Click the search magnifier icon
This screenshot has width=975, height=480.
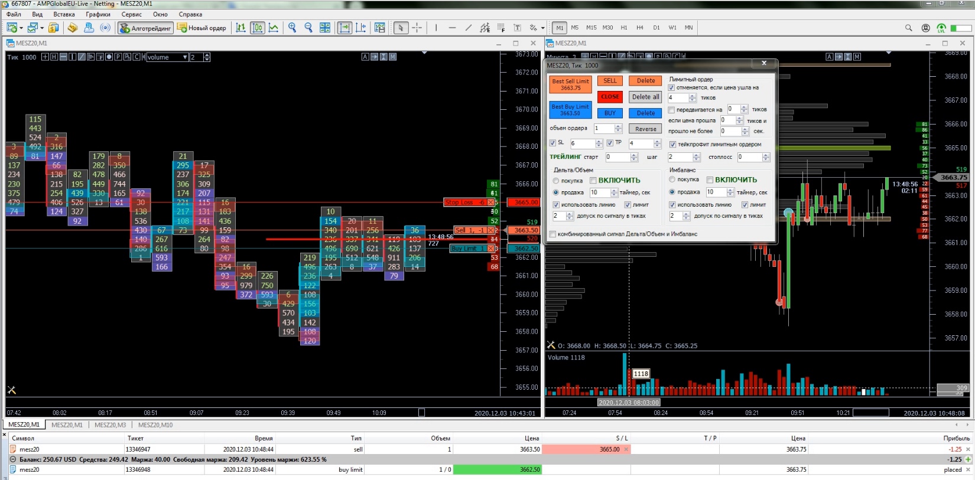(909, 28)
